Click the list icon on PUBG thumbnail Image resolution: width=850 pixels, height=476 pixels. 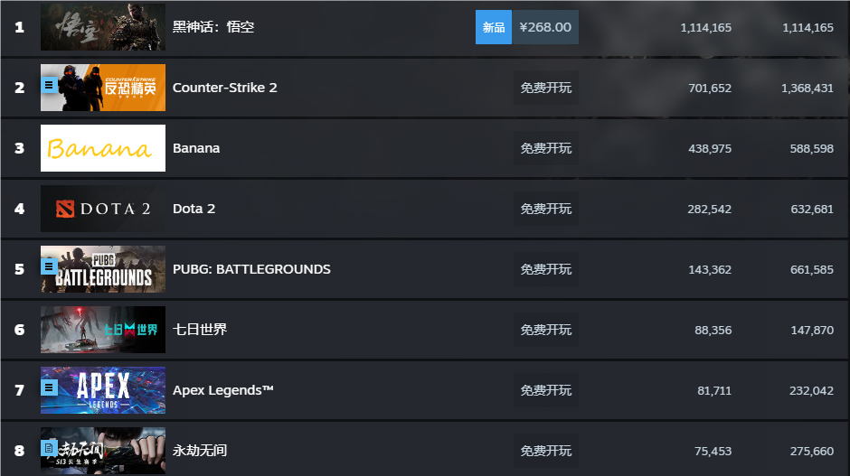50,266
